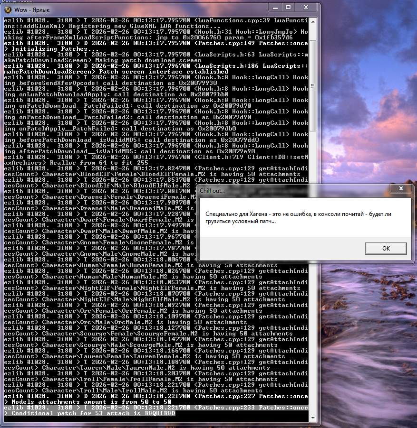
Task: Close the Chill out dialog with its X
Action: [x=400, y=188]
